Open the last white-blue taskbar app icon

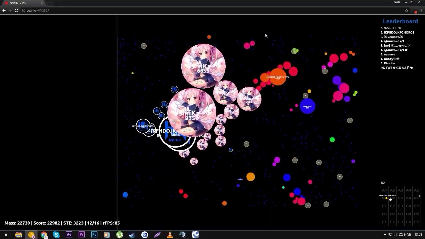pyautogui.click(x=195, y=235)
